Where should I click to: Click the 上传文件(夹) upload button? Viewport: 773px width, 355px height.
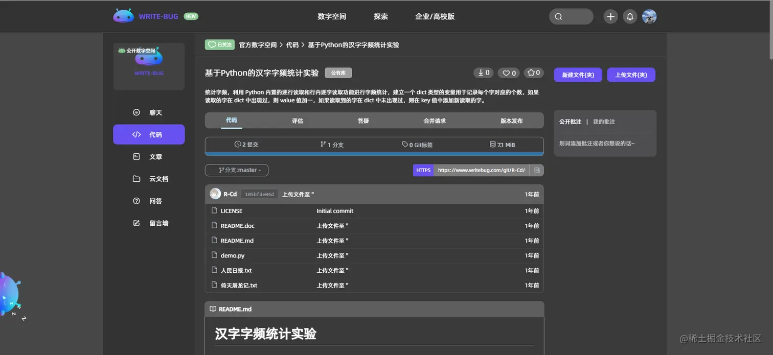pyautogui.click(x=631, y=75)
